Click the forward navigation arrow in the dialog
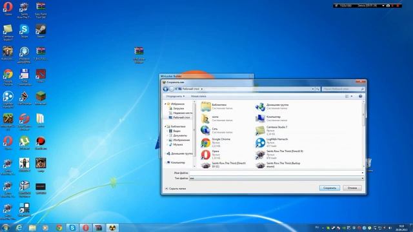Image resolution: width=413 pixels, height=232 pixels. (172, 89)
